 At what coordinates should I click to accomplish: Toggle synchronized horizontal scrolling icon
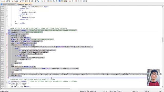coord(50,1)
